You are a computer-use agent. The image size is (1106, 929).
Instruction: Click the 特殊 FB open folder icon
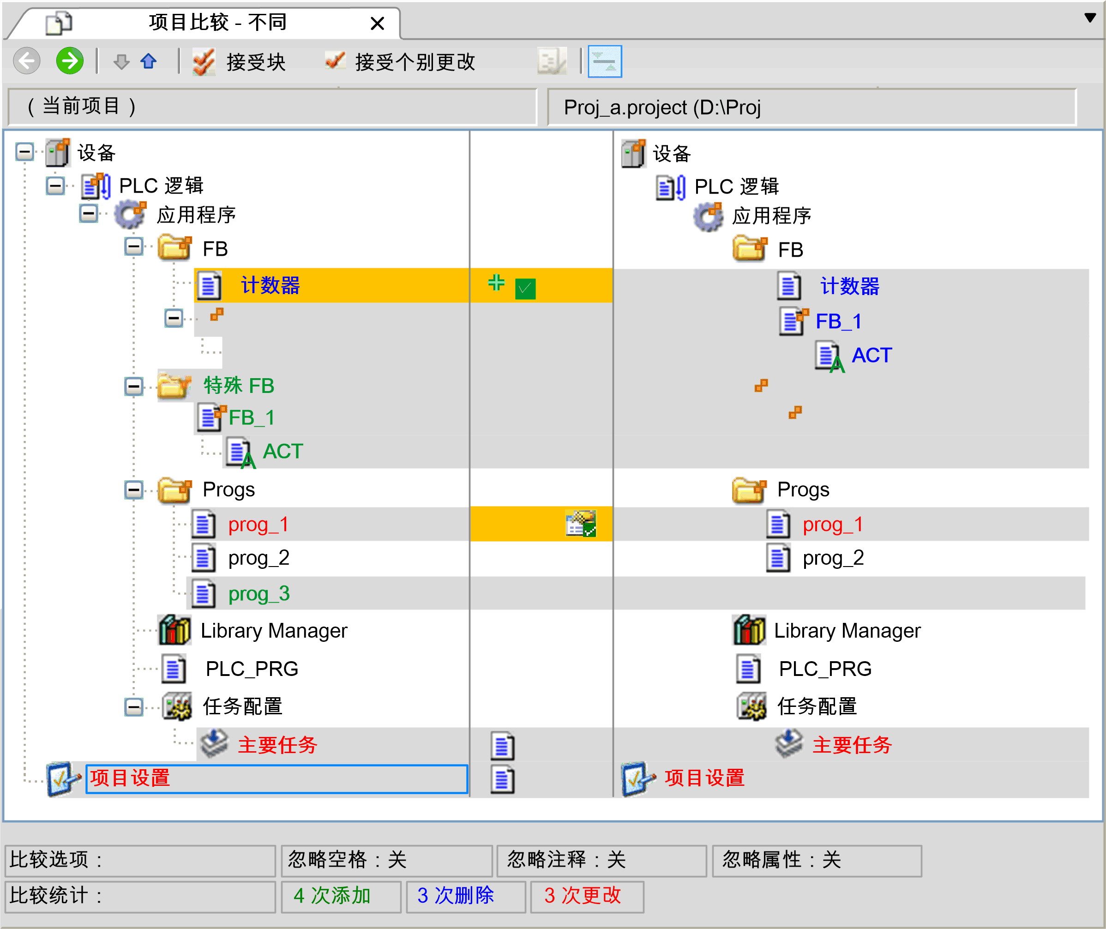pyautogui.click(x=175, y=386)
